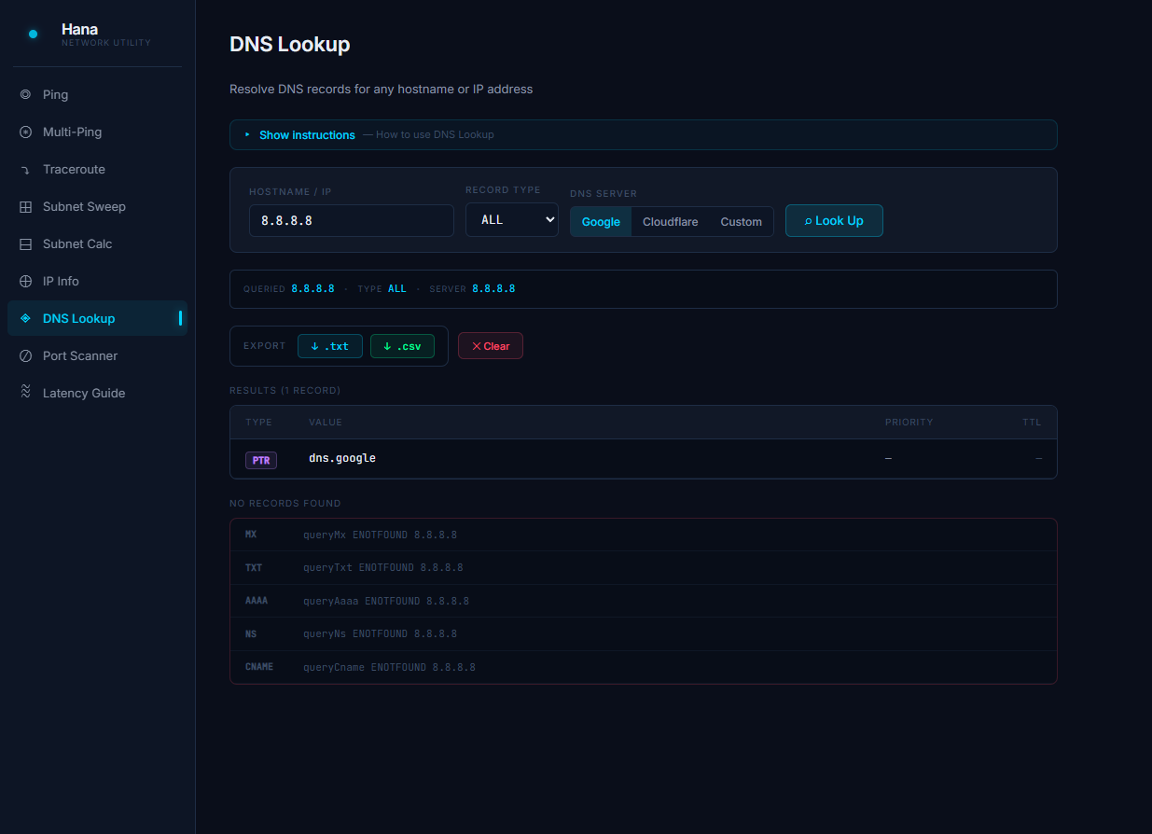The width and height of the screenshot is (1152, 834).
Task: Click the PTR record type badge
Action: pos(261,460)
